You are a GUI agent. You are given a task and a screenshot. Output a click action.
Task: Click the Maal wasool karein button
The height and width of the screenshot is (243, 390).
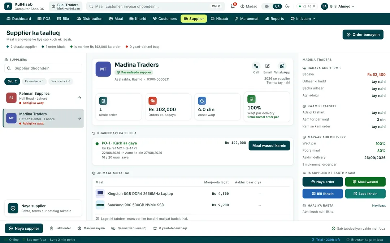pos(269,145)
